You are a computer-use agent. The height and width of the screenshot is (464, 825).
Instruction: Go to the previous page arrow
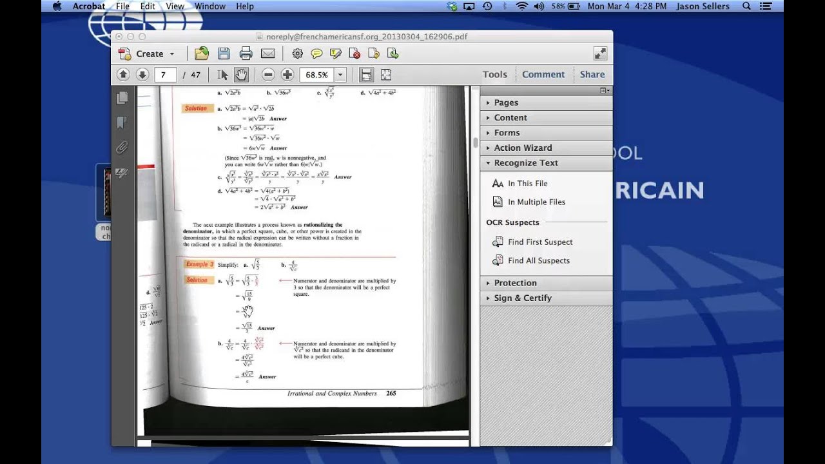pyautogui.click(x=123, y=75)
